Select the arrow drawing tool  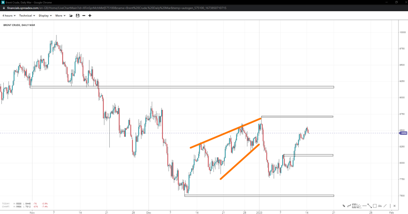click(344, 206)
